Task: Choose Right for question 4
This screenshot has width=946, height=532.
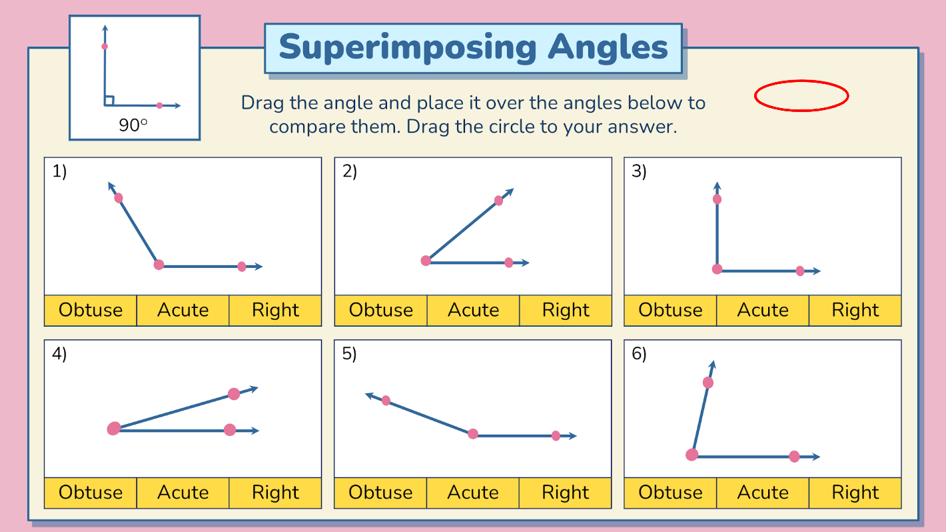Action: [275, 493]
